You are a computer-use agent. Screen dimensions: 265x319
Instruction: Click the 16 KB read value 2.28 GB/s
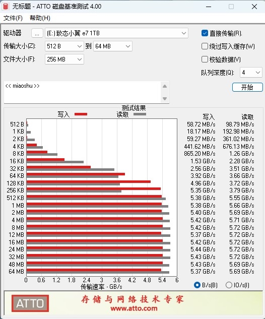pos(242,161)
